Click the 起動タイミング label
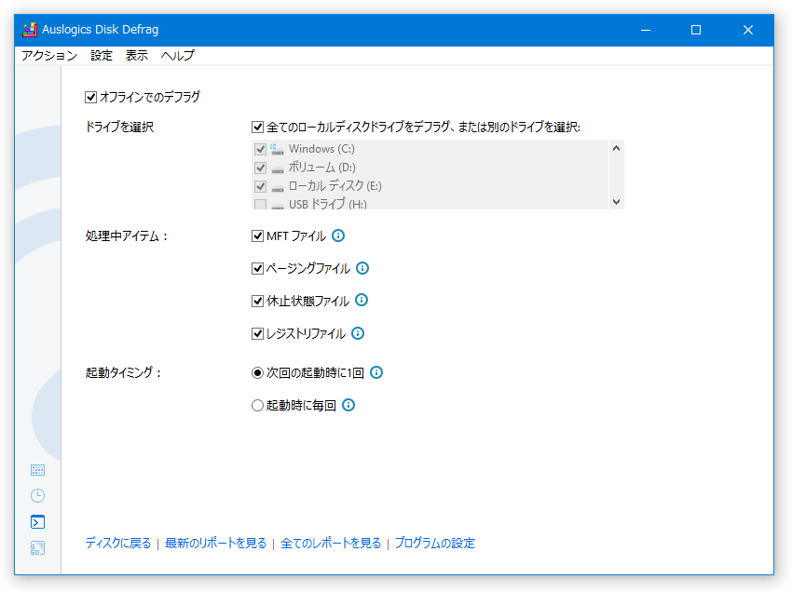Image resolution: width=792 pixels, height=592 pixels. [123, 372]
